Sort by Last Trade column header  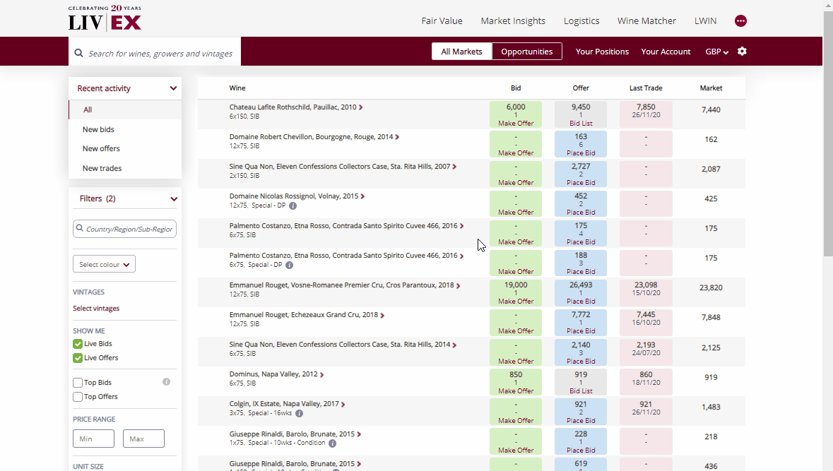(646, 88)
